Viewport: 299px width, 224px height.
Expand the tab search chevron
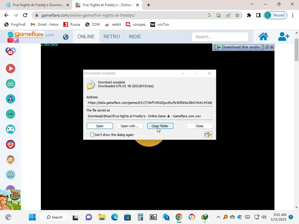[252, 4]
